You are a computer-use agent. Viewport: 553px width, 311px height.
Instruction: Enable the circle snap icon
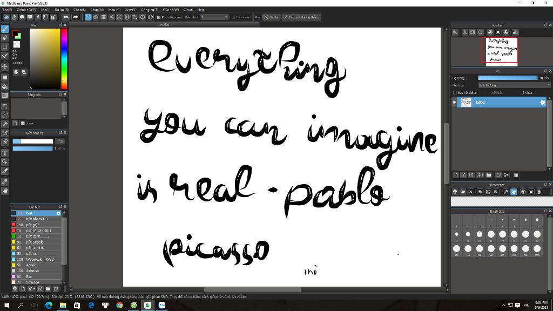click(127, 17)
